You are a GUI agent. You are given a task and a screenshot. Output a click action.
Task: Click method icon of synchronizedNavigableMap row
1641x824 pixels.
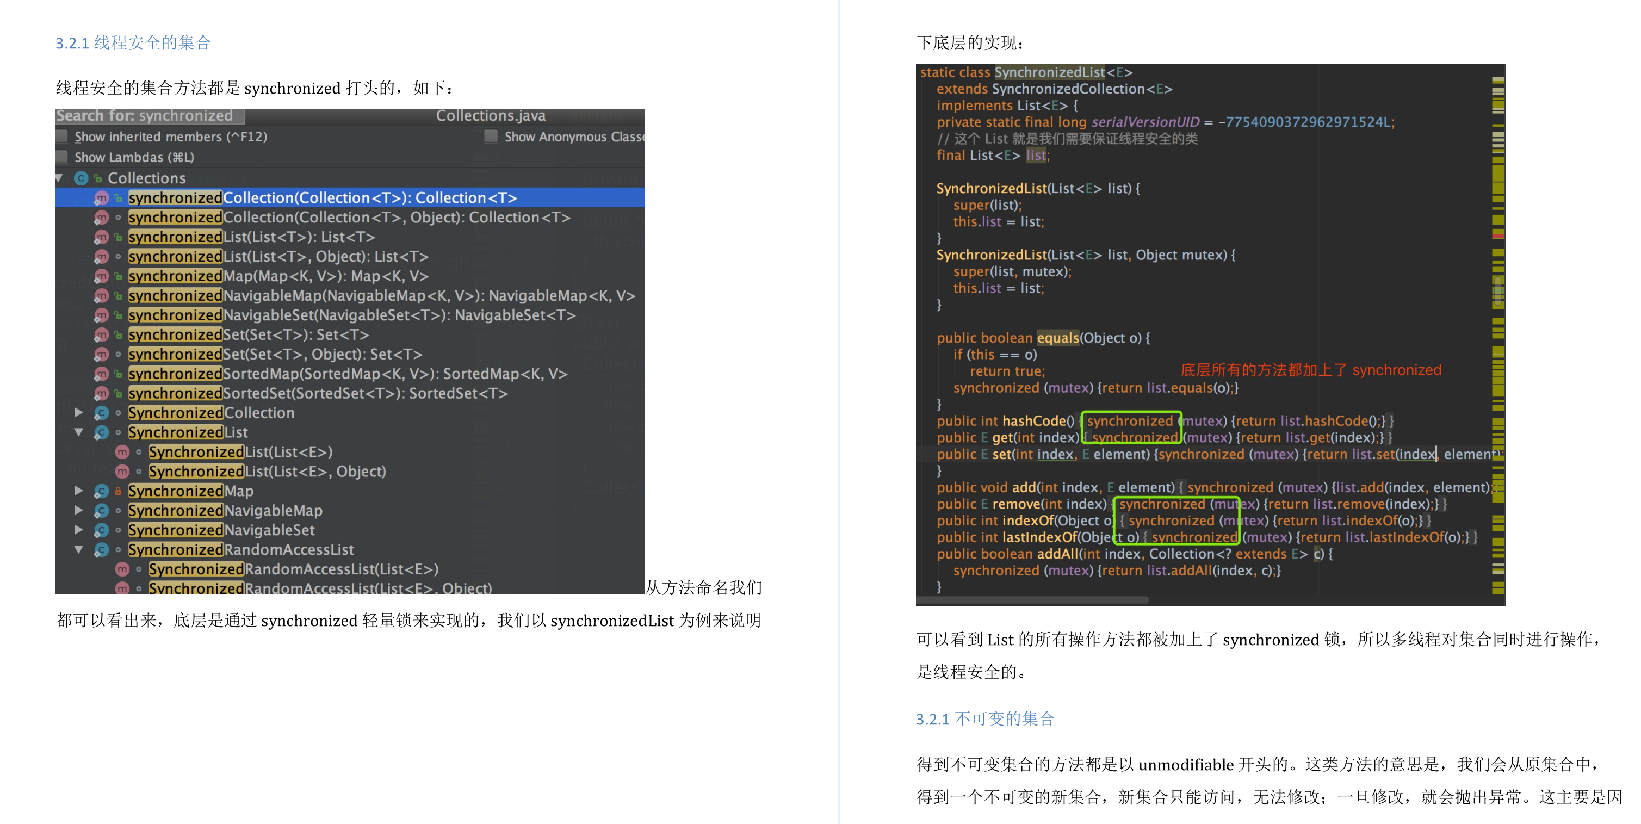[x=101, y=295]
